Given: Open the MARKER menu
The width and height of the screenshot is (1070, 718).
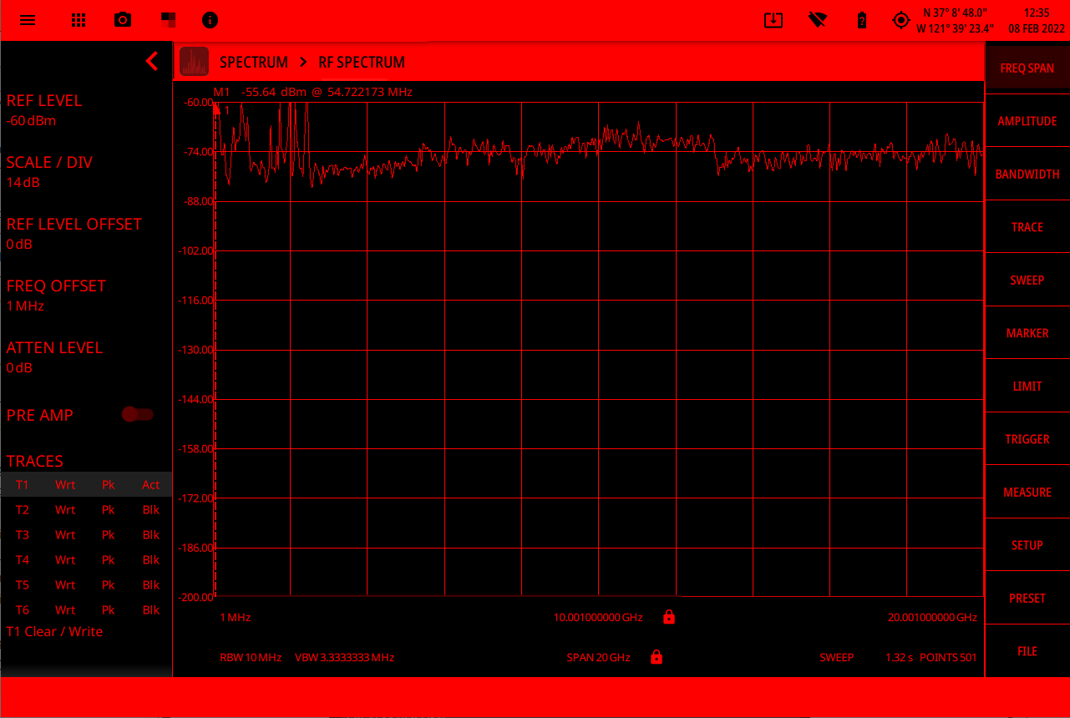Looking at the screenshot, I should point(1027,333).
